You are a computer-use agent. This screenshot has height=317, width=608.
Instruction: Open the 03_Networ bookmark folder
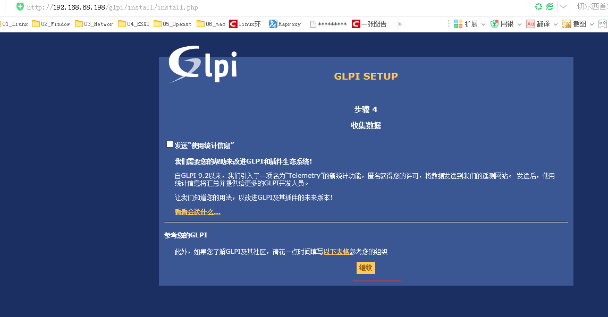(94, 24)
